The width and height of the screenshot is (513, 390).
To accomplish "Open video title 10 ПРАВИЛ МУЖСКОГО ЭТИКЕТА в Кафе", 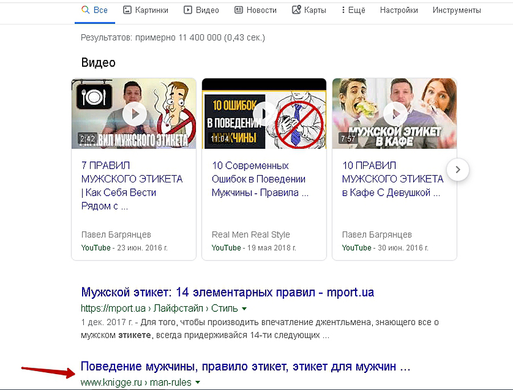I will (x=392, y=179).
